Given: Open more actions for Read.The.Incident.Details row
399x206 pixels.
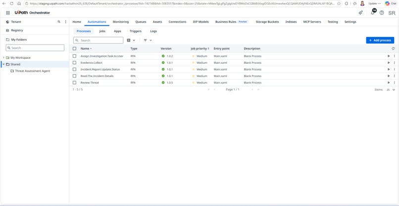Looking at the screenshot, I should point(394,76).
